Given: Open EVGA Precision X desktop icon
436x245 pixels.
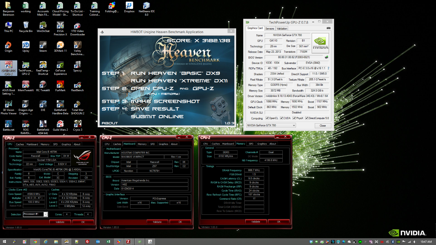Looking at the screenshot, I should (60, 29).
